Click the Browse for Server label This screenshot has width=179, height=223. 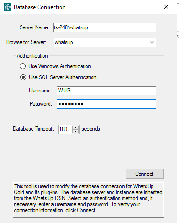(x=26, y=42)
